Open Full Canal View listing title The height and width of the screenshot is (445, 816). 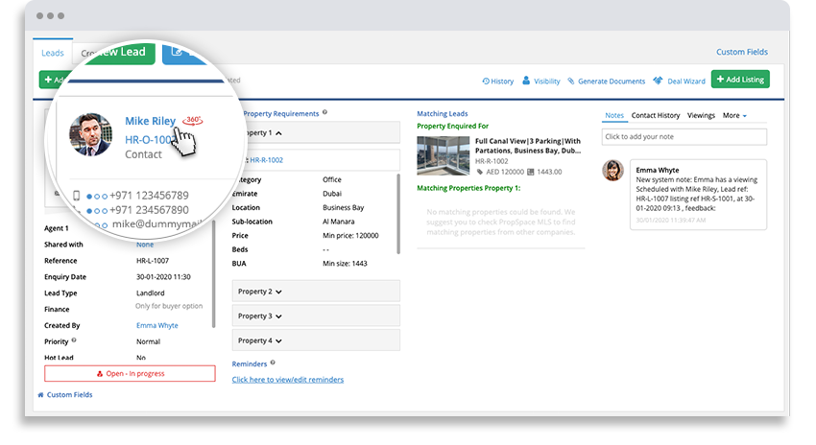click(x=528, y=146)
